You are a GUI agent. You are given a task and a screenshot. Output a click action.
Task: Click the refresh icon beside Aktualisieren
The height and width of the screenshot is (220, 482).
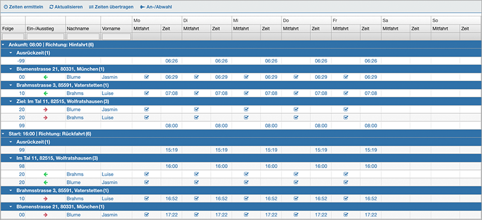tap(51, 7)
